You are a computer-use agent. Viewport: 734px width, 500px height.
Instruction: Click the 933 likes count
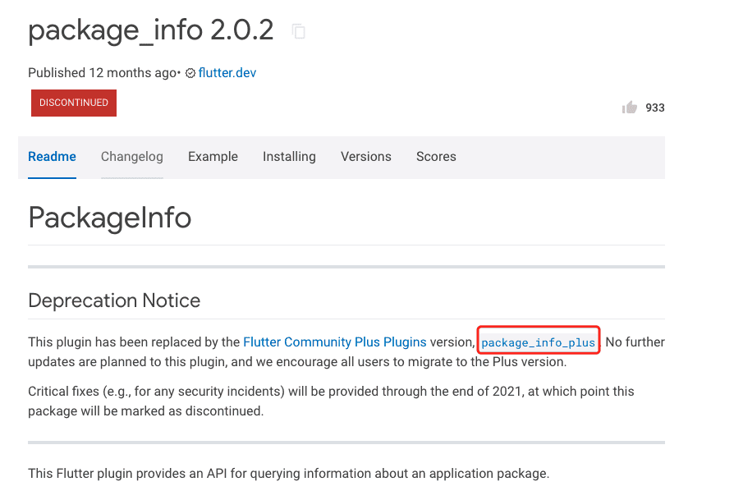[655, 108]
